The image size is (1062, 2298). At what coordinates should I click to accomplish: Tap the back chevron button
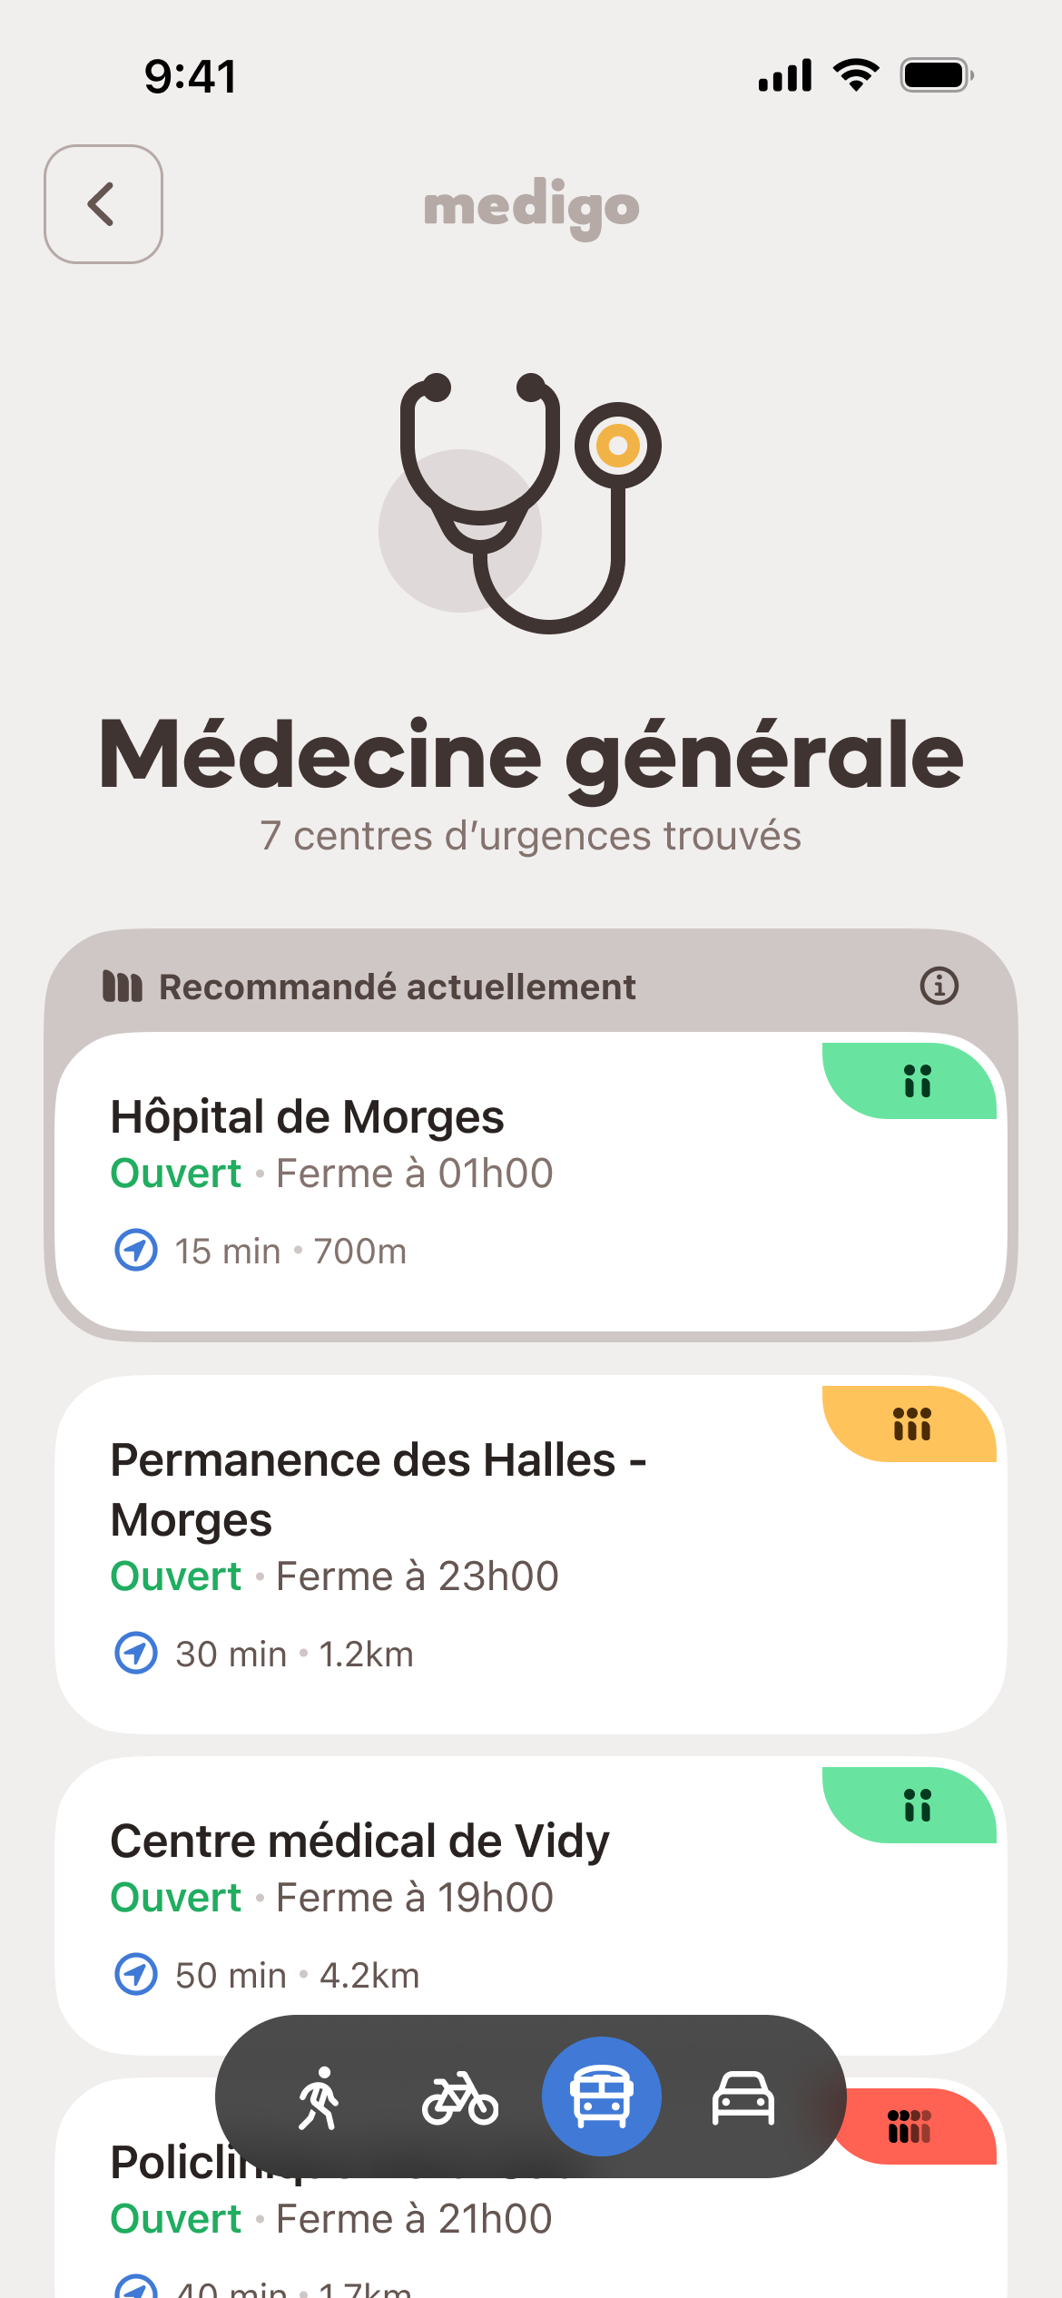[103, 204]
